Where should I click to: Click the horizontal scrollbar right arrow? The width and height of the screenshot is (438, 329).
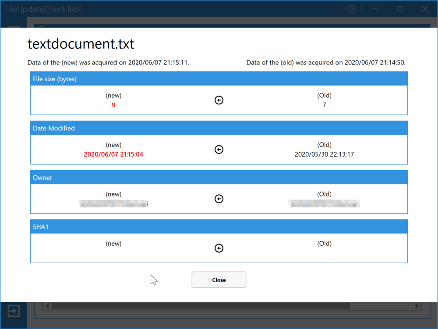(417, 306)
